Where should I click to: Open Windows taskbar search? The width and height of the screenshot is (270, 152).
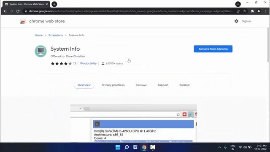127,147
